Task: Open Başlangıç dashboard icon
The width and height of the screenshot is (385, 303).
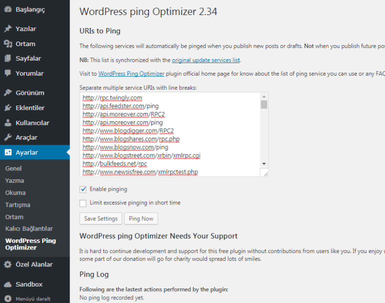Action: point(8,10)
